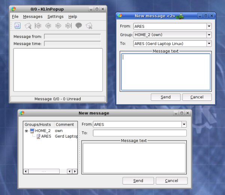This screenshot has height=195, width=225.
Task: Click the From field text in bottom New message
Action: point(99,124)
